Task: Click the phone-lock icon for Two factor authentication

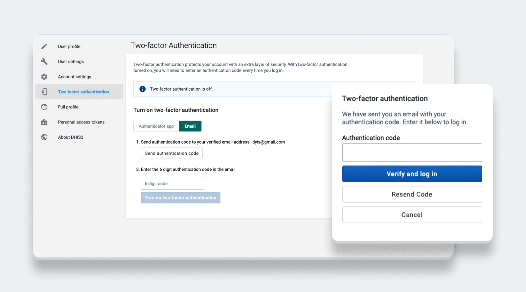Action: [44, 92]
